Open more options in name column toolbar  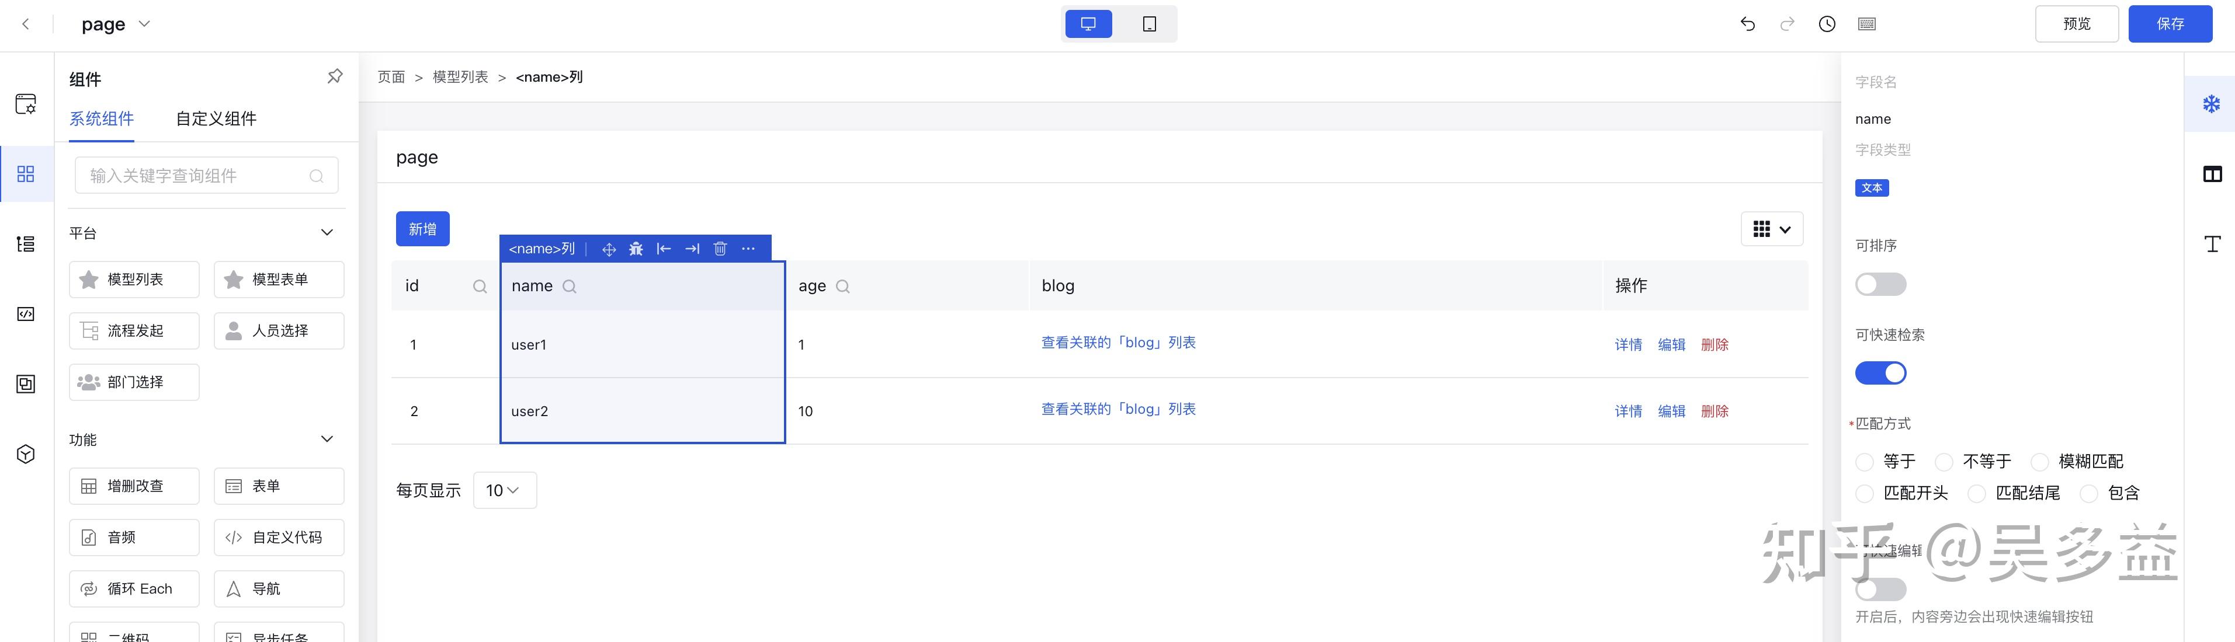(748, 249)
